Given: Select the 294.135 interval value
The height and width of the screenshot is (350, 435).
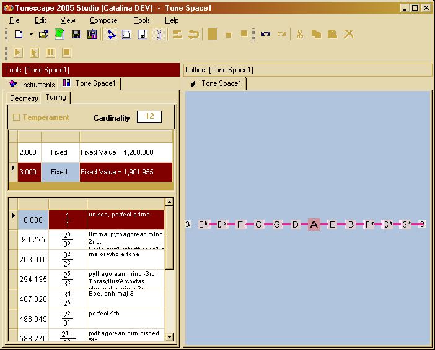Looking at the screenshot, I should click(33, 279).
